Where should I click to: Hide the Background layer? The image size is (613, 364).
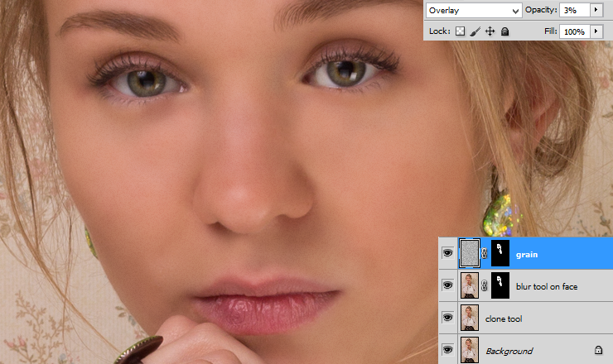point(447,349)
